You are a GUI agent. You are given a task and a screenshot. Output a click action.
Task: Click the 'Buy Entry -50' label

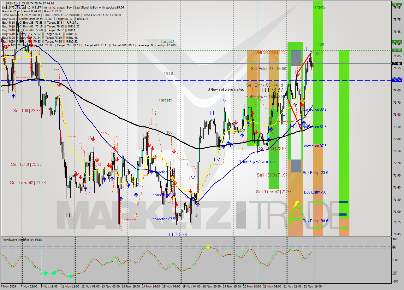pos(315,192)
